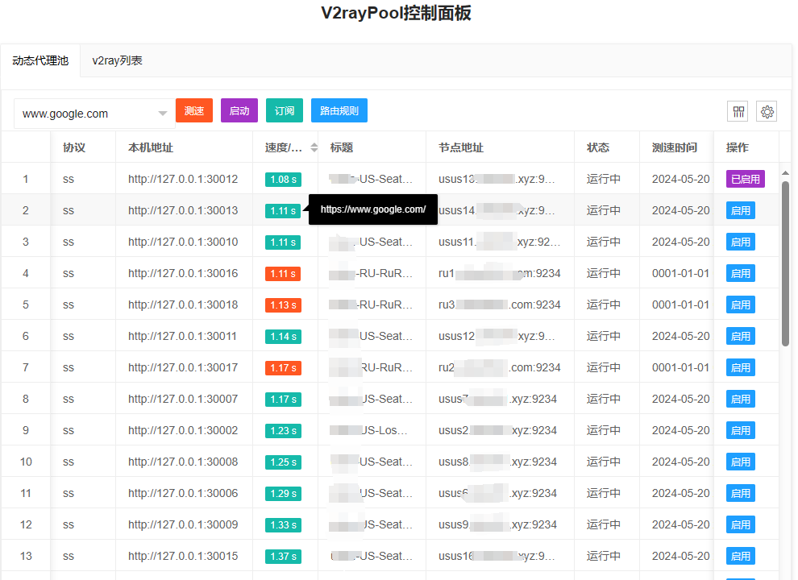Click 启用 button for port 30002
The height and width of the screenshot is (580, 798).
741,430
